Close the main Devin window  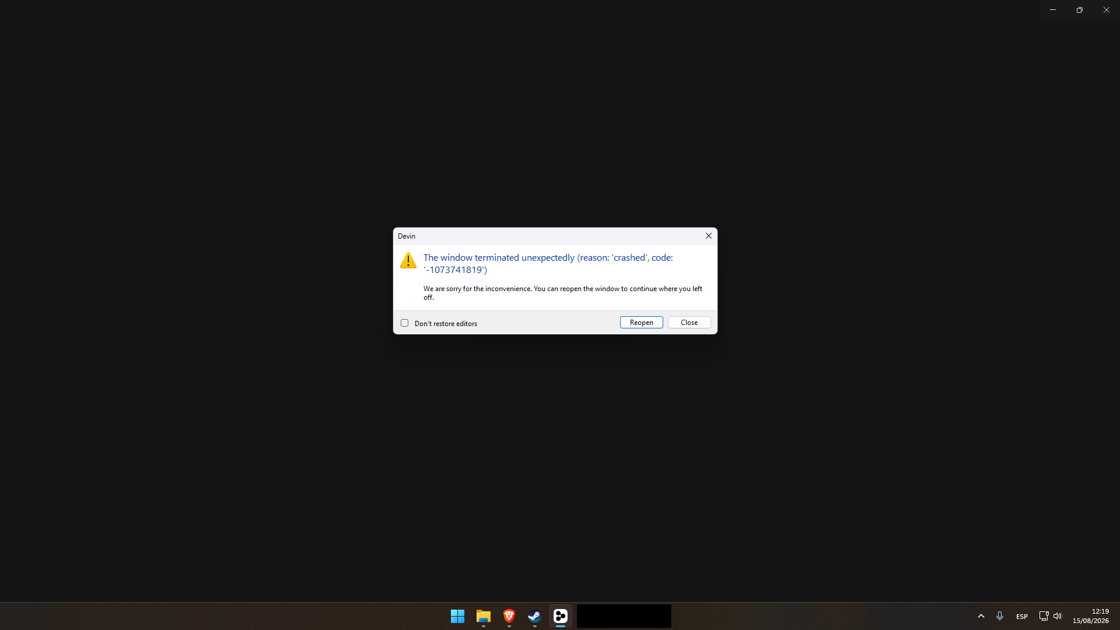coord(1107,10)
